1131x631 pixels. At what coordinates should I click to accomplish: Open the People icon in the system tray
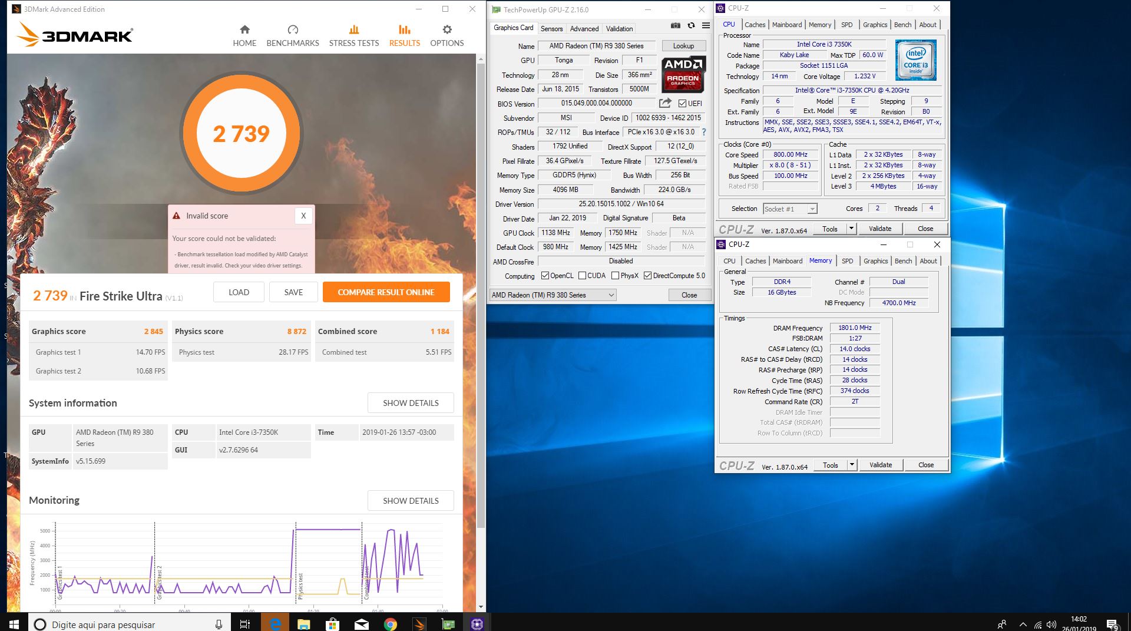[1002, 624]
